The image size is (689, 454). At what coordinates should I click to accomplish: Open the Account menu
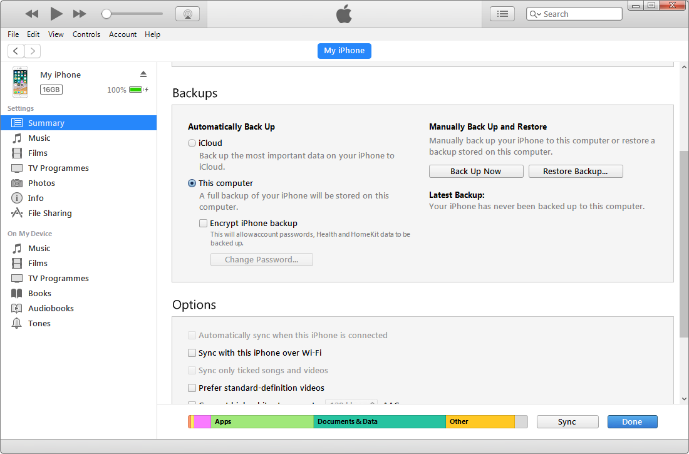[x=123, y=34]
